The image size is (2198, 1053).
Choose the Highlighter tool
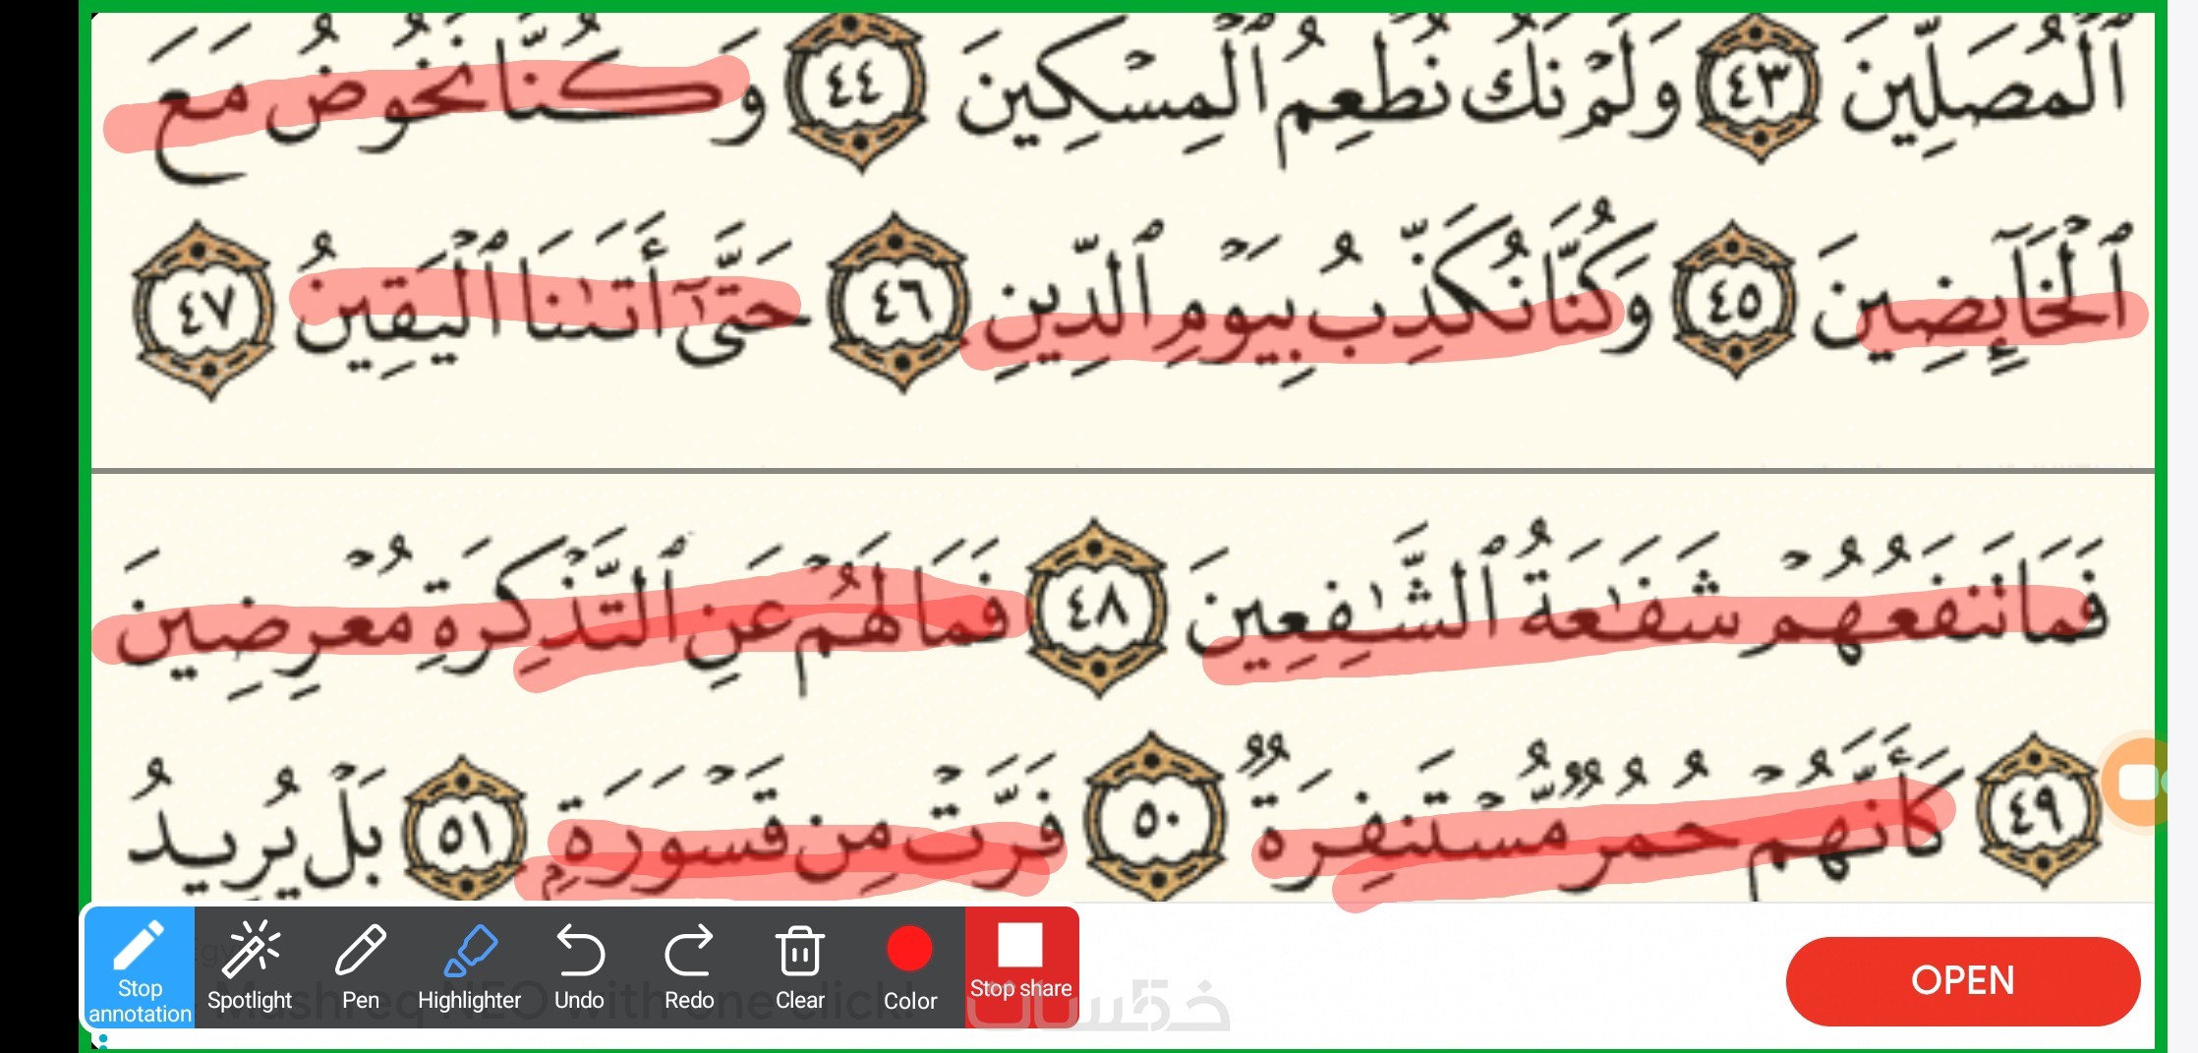469,968
